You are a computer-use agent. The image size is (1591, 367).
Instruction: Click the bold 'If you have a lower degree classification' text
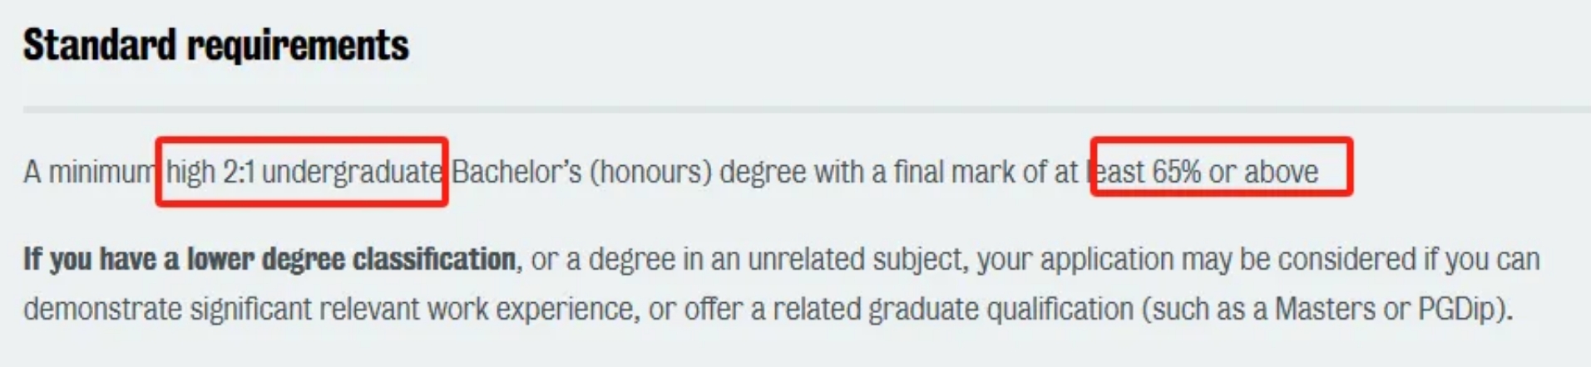tap(269, 260)
